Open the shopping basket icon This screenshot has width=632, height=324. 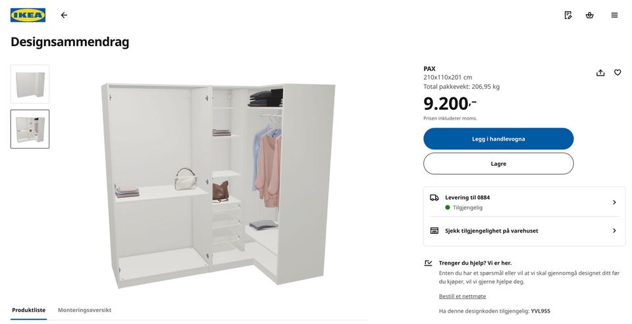tap(590, 15)
